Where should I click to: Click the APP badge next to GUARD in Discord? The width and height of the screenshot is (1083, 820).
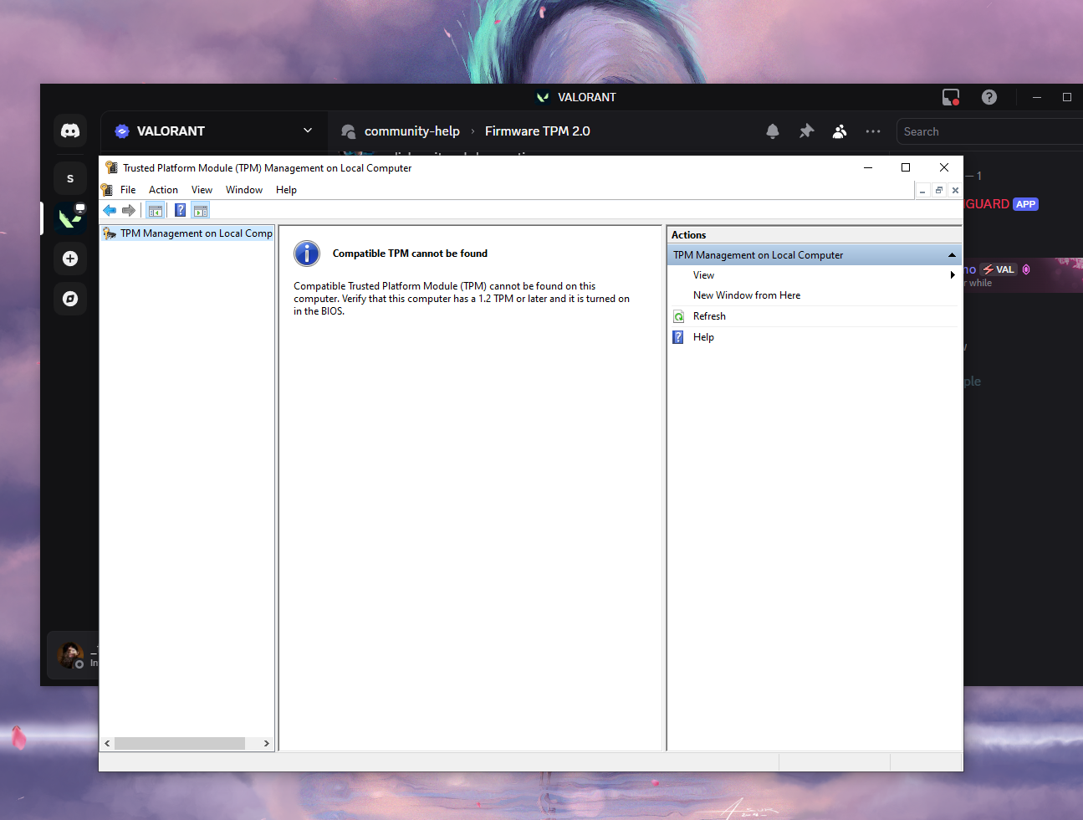tap(1025, 204)
